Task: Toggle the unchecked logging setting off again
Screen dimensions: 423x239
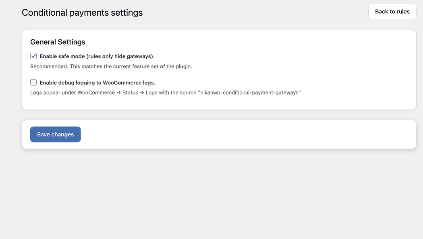Action: coord(33,82)
